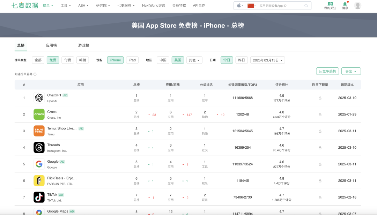Image resolution: width=377 pixels, height=215 pixels.
Task: Open the TikTok app name link
Action: click(x=52, y=195)
